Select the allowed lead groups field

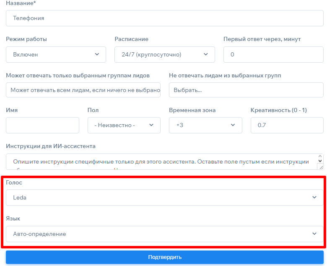[83, 90]
